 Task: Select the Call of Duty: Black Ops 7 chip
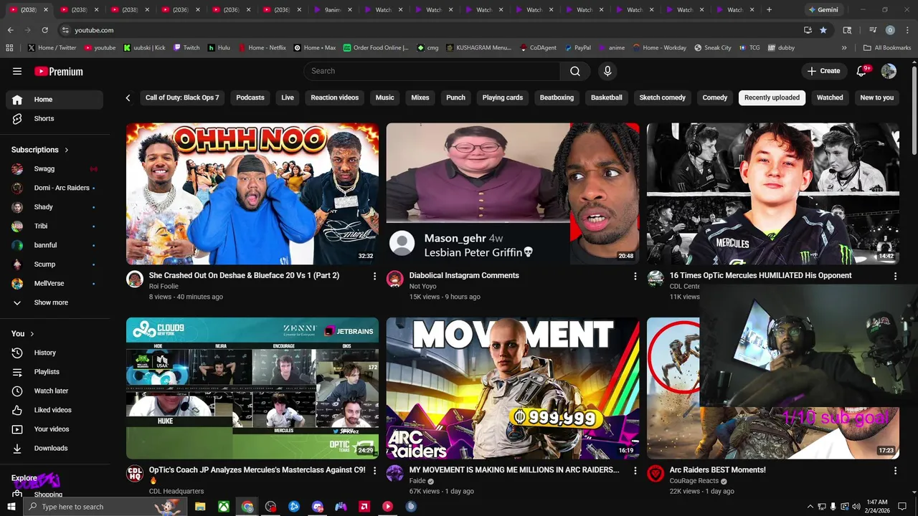(182, 97)
